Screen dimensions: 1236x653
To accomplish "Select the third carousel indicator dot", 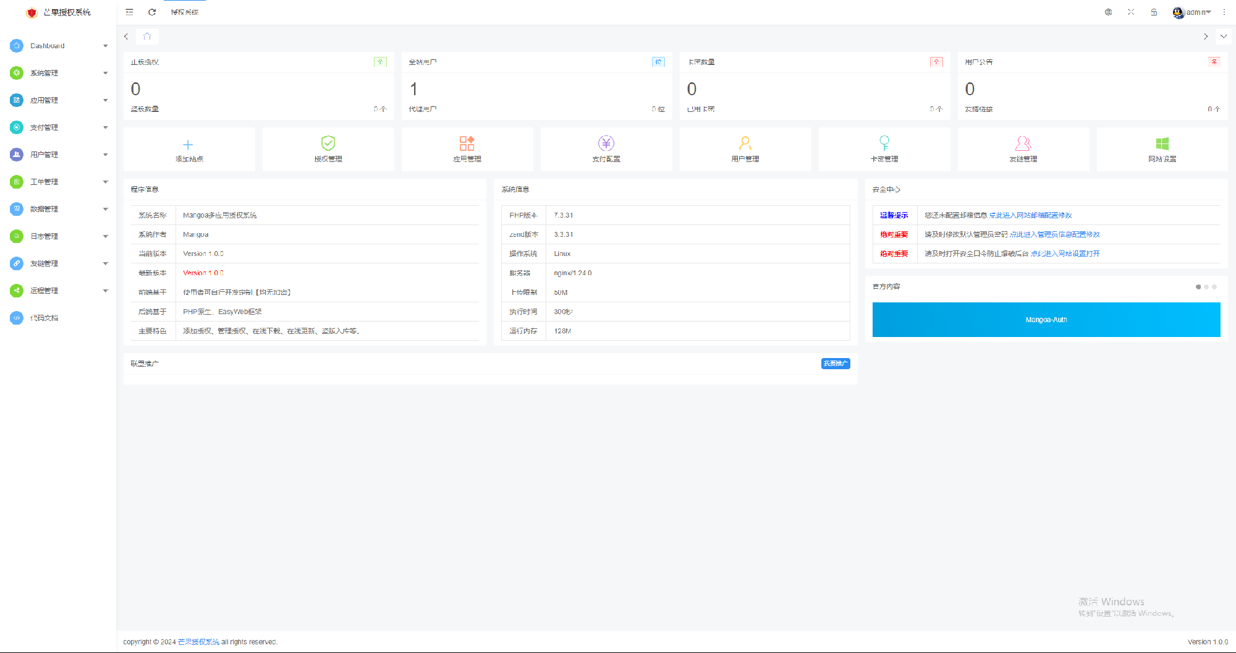I will coord(1214,287).
